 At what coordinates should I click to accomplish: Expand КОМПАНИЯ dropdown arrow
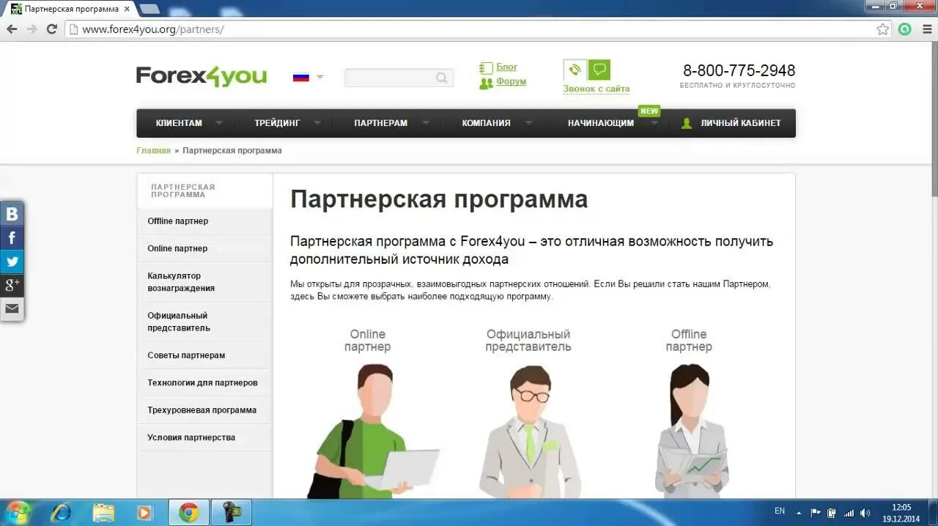[528, 123]
